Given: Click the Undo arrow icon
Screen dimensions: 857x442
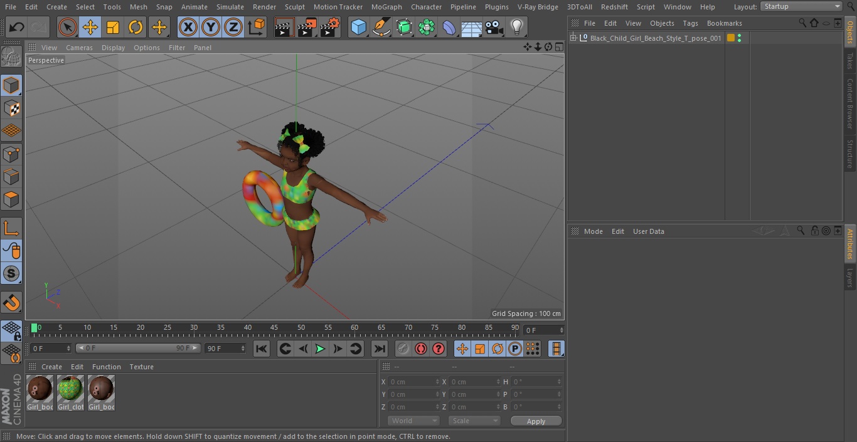Looking at the screenshot, I should tap(17, 27).
